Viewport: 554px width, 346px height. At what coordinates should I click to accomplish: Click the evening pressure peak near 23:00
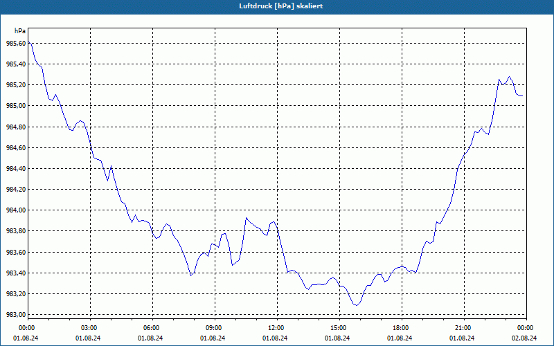coord(509,76)
